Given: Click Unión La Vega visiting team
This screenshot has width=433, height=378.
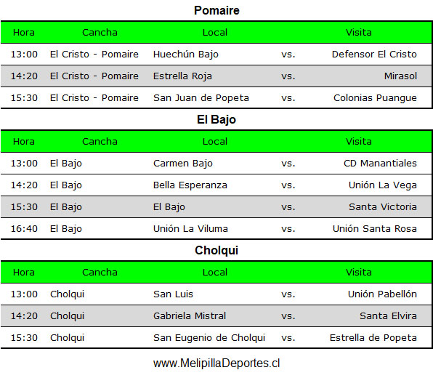Looking at the screenshot, I should pyautogui.click(x=382, y=185).
